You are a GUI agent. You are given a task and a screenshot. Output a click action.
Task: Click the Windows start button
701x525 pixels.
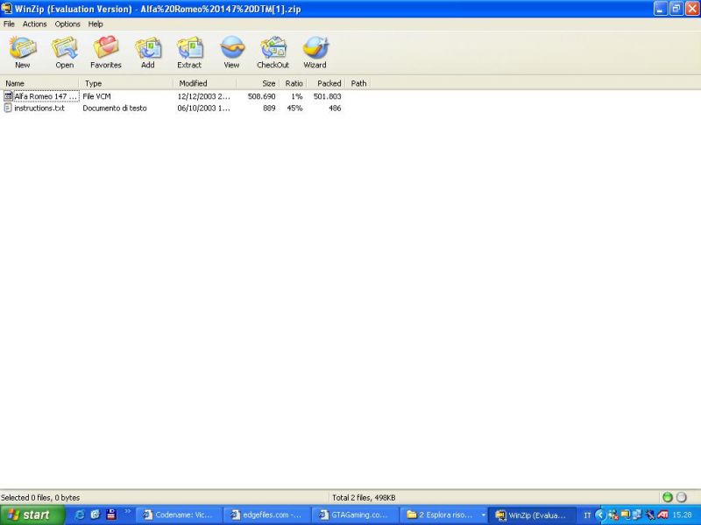pyautogui.click(x=32, y=514)
